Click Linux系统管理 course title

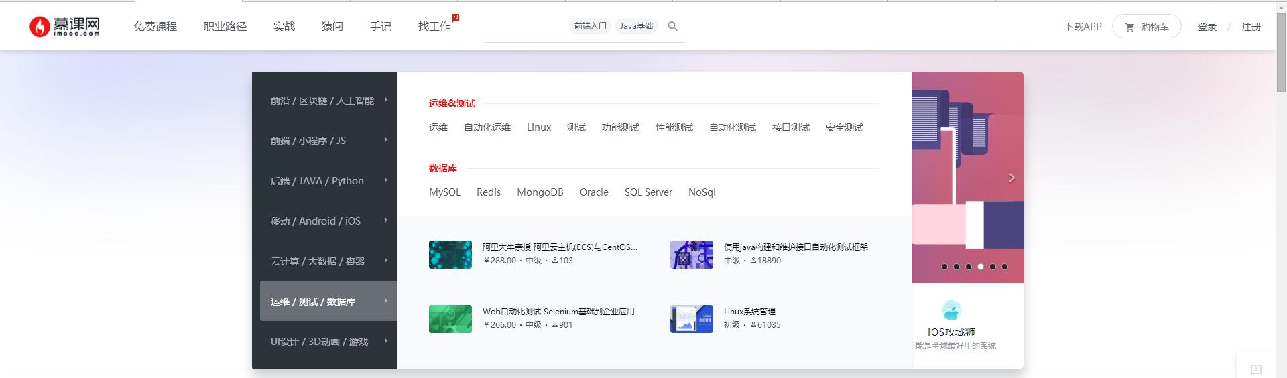coord(749,312)
